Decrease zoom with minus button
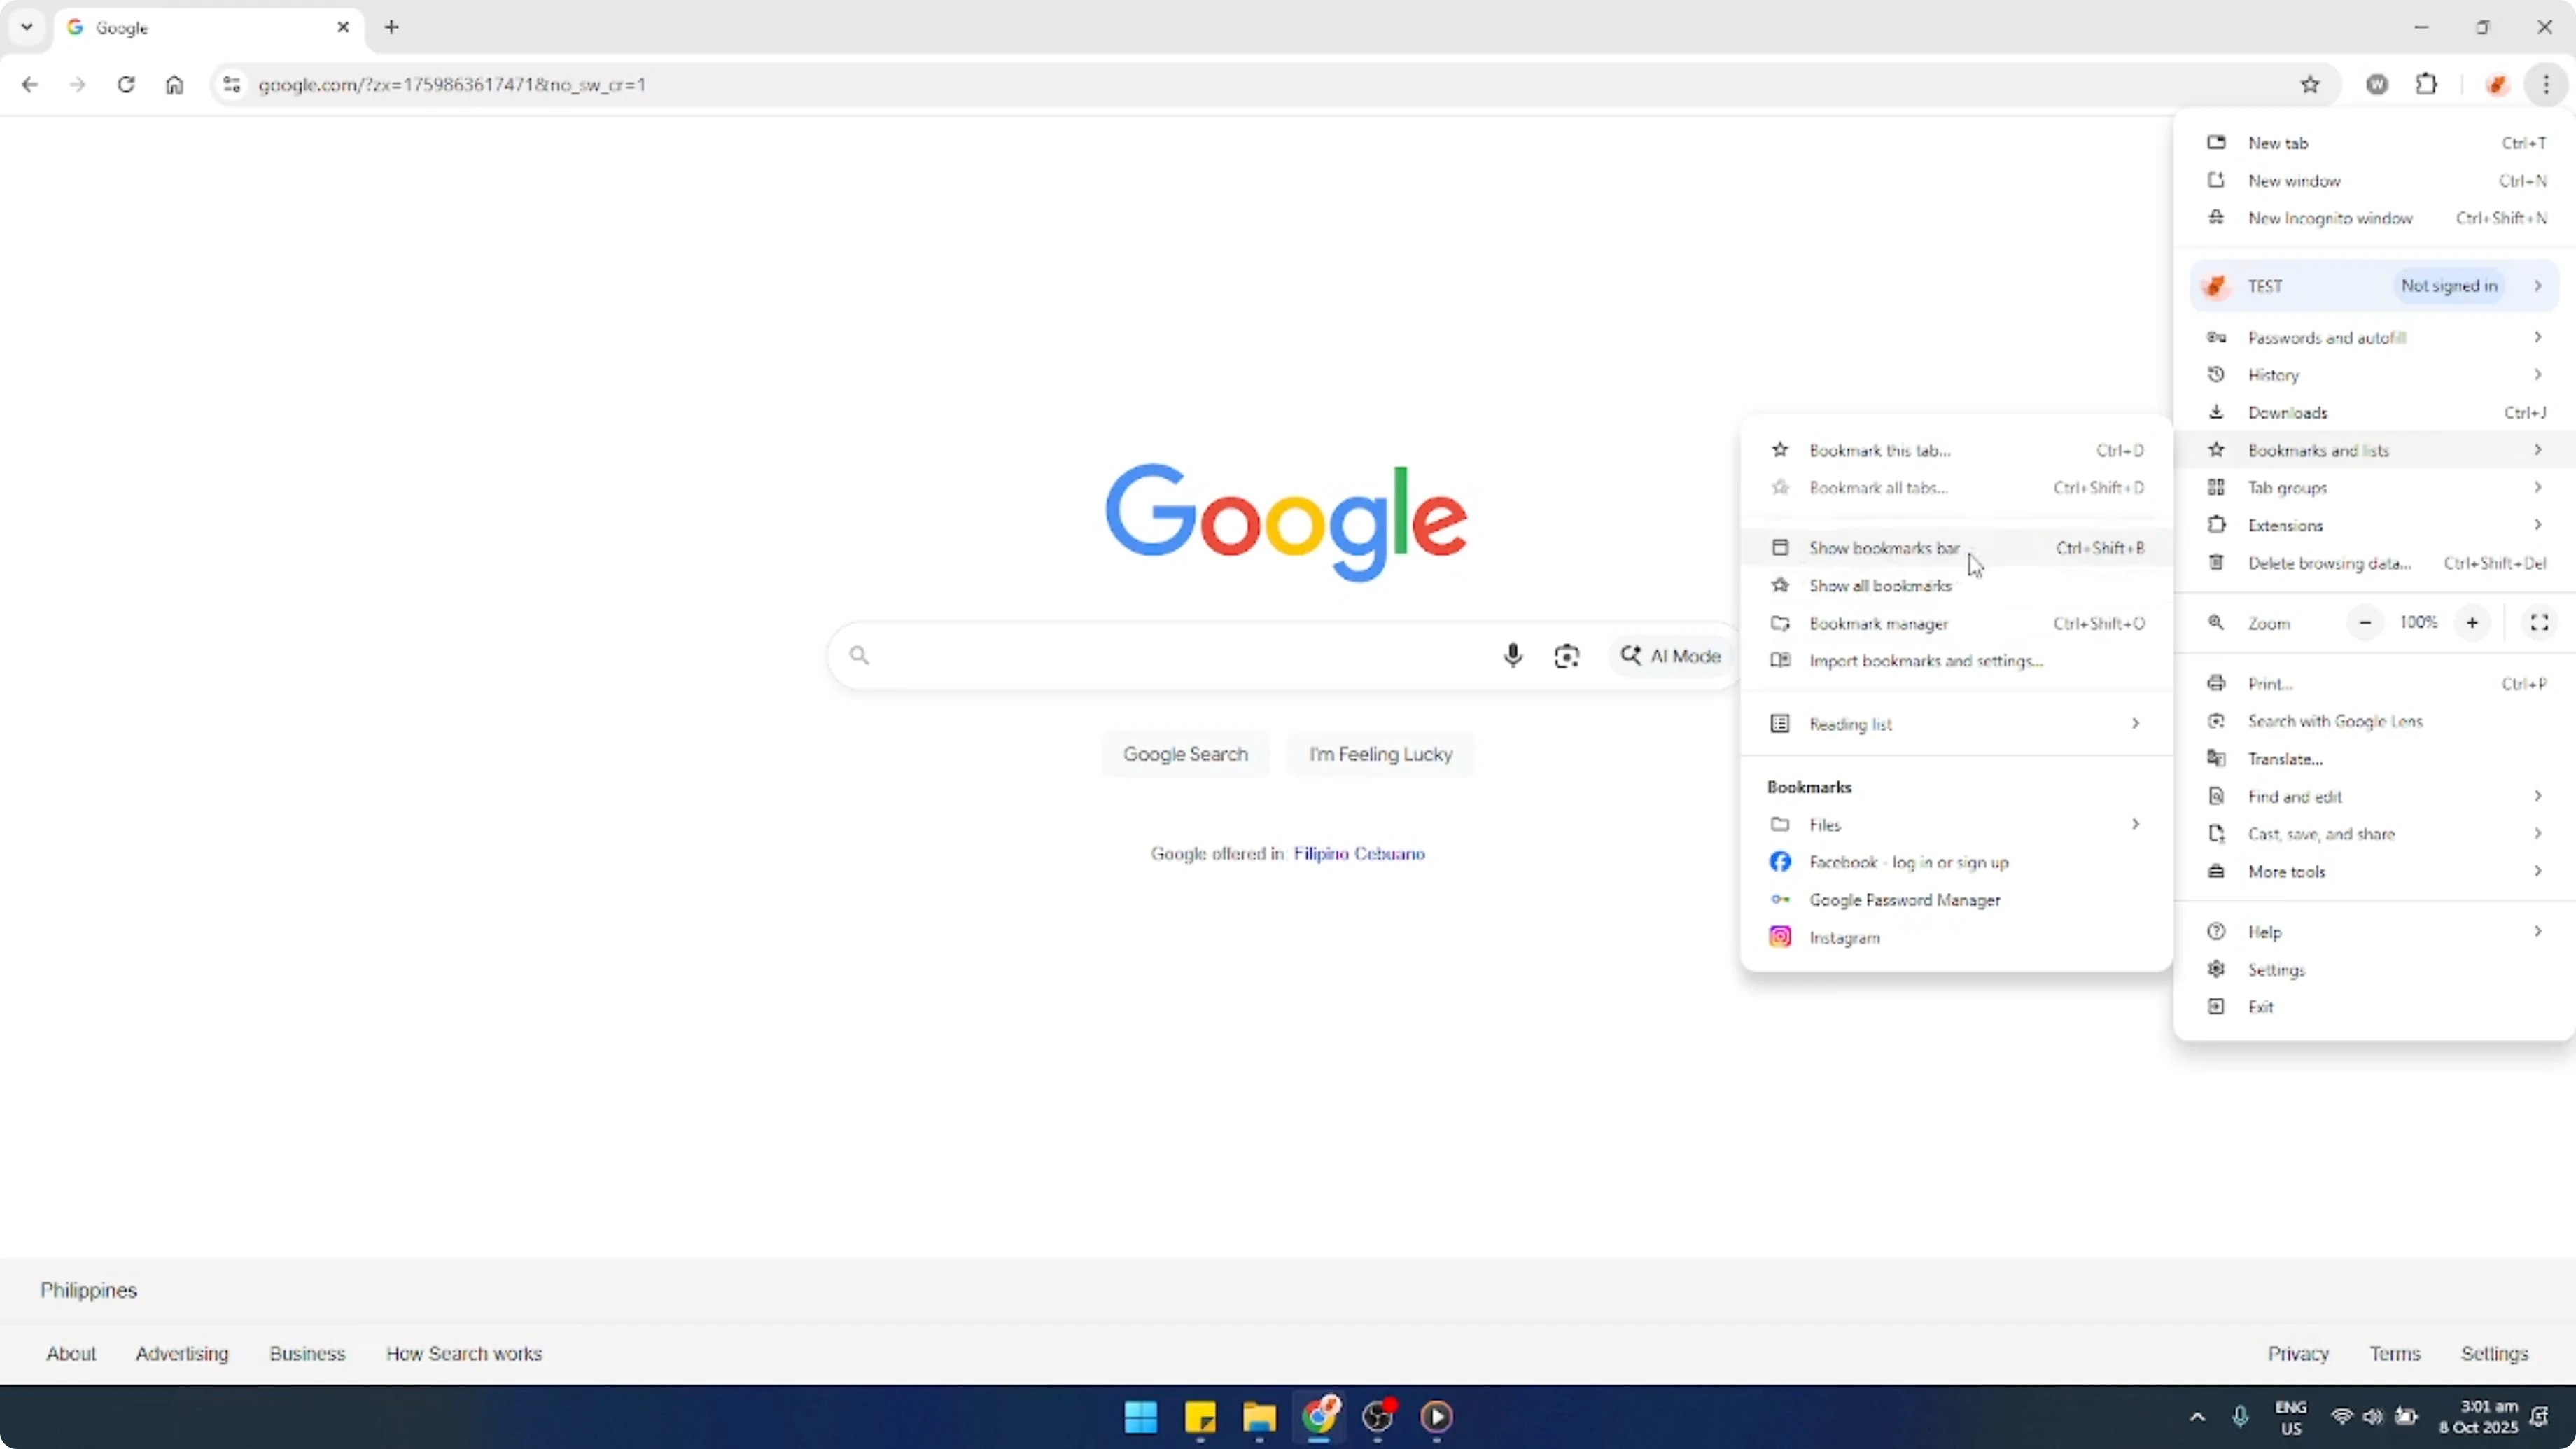The height and width of the screenshot is (1449, 2576). coord(2365,623)
